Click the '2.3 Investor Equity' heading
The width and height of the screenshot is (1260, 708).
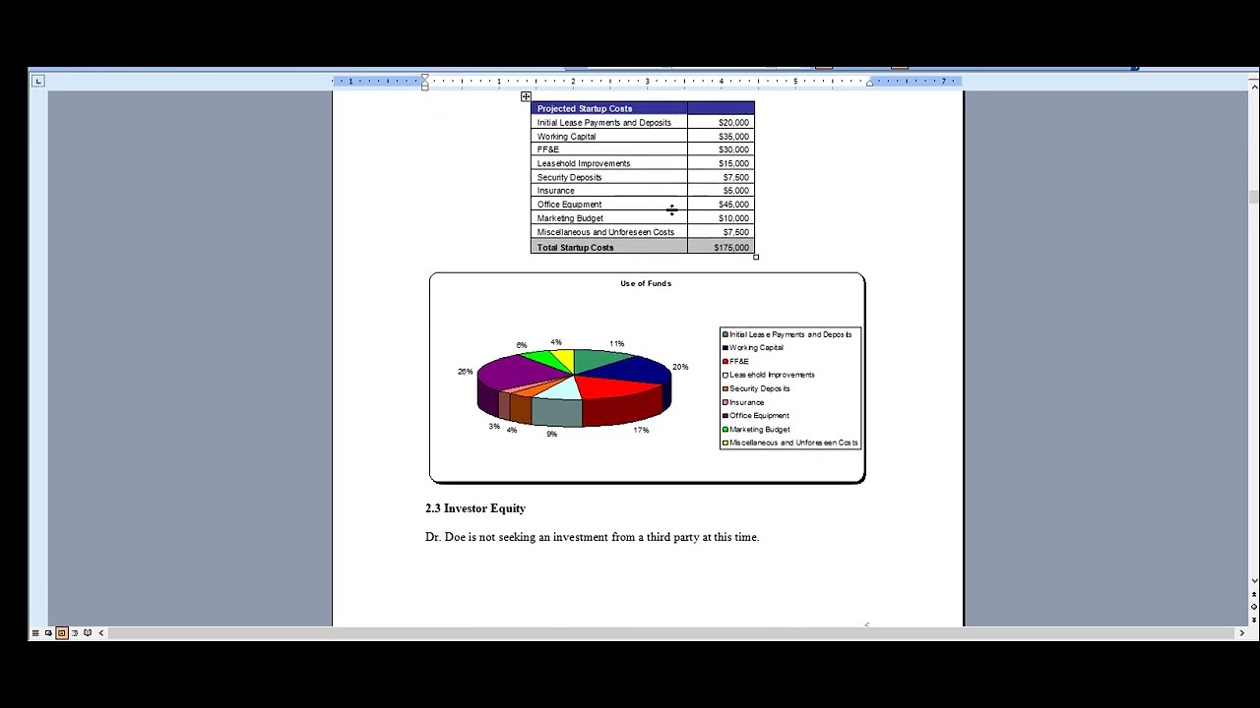pyautogui.click(x=475, y=508)
